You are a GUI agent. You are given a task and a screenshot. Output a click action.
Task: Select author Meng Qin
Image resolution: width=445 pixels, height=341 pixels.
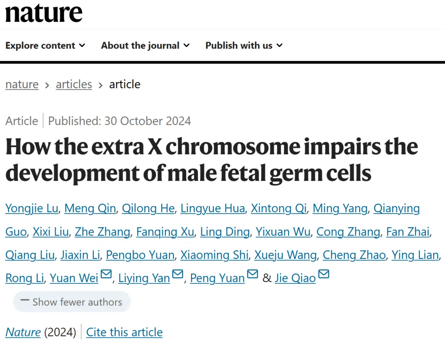tap(90, 208)
